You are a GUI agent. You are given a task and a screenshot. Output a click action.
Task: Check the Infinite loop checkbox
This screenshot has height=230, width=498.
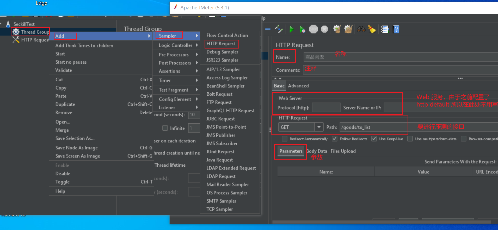point(165,128)
